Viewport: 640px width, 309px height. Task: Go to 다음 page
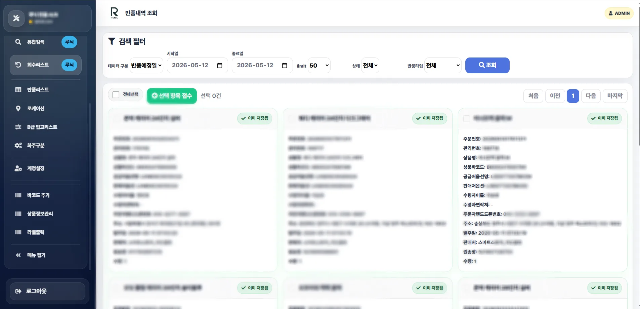[591, 96]
